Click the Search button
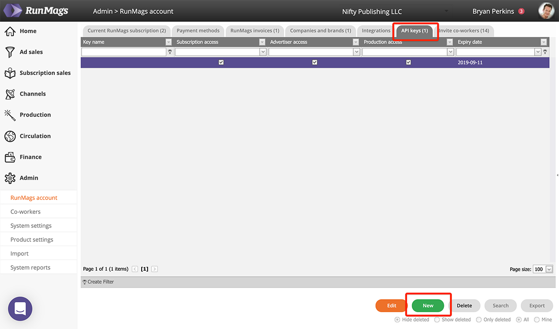The image size is (559, 329). [x=501, y=306]
